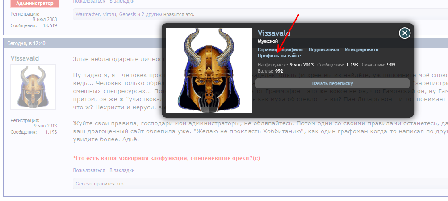Click 'В закладки' under the top post
The height and width of the screenshot is (201, 448).
[122, 1]
